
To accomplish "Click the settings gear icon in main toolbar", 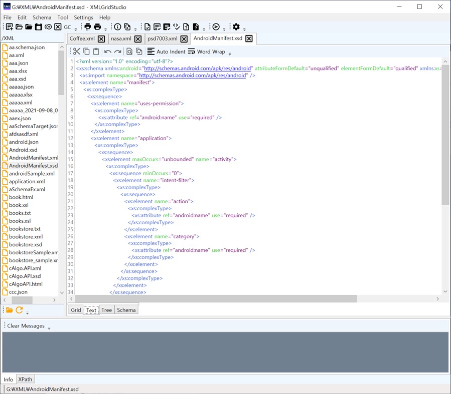I will coord(236,27).
